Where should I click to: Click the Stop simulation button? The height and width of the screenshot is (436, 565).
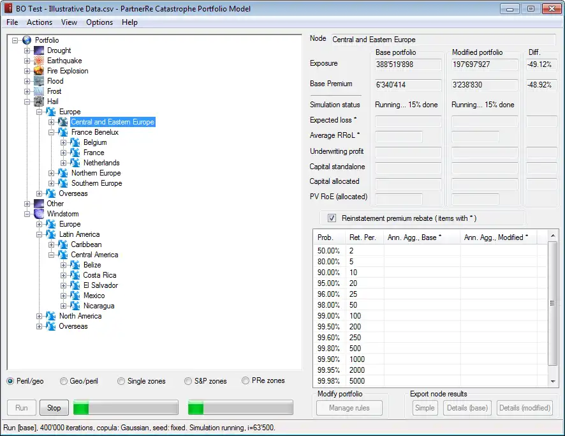[x=54, y=408]
